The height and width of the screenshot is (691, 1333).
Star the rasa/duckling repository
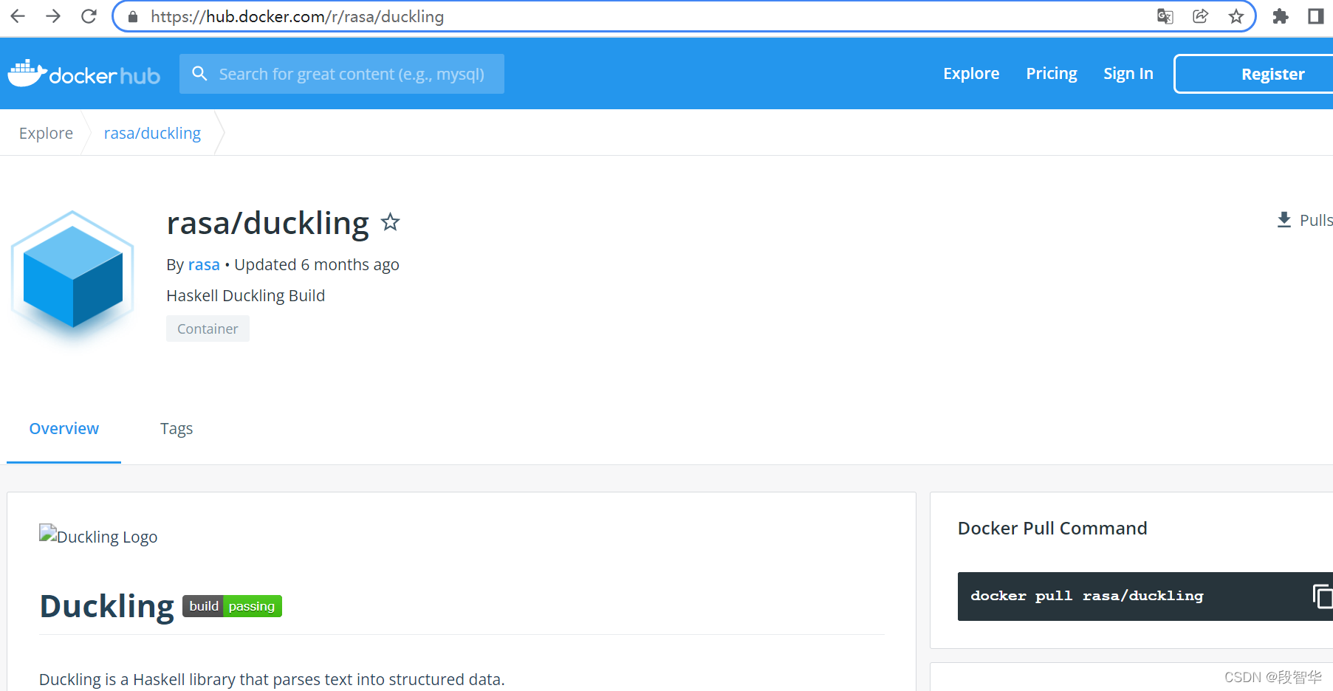[x=391, y=222]
